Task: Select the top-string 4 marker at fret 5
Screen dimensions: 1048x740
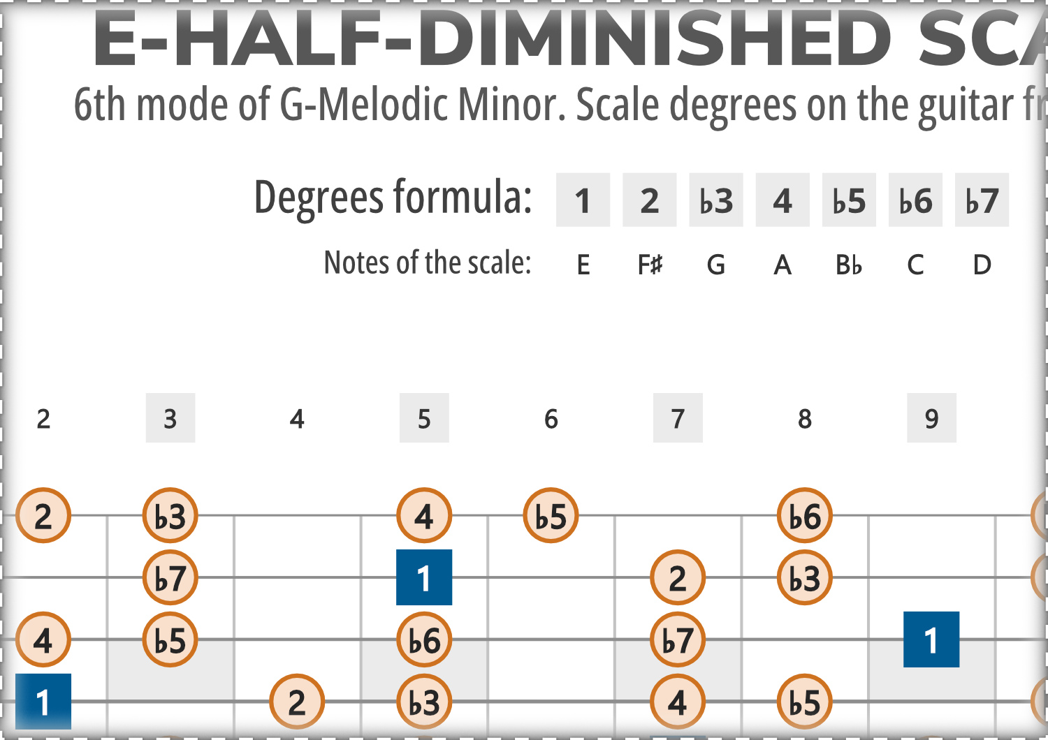Action: point(424,516)
